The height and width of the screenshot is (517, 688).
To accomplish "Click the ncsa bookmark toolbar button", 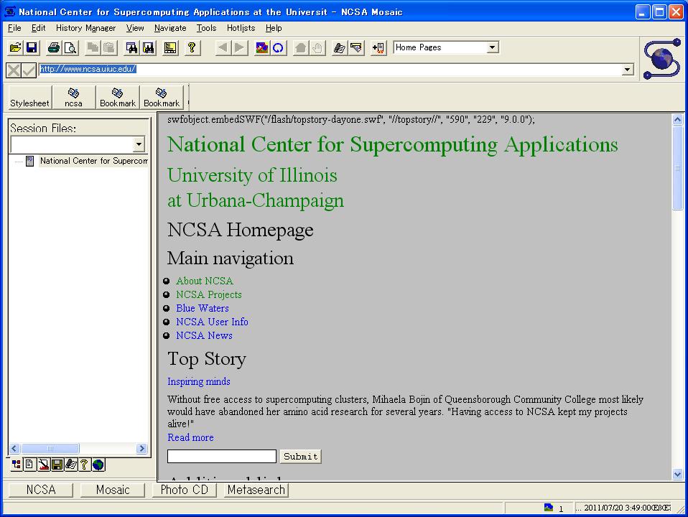I will (x=73, y=98).
